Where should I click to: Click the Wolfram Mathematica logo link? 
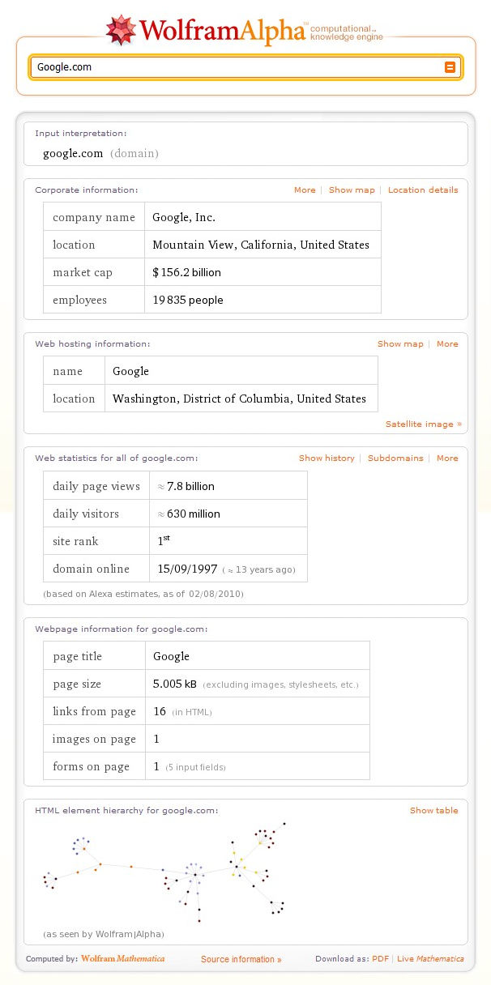tap(122, 959)
